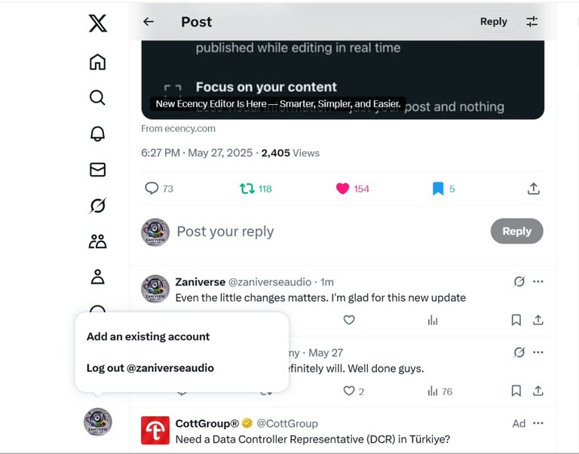Unlike the post with 154 likes
The width and height of the screenshot is (579, 454).
(x=352, y=189)
